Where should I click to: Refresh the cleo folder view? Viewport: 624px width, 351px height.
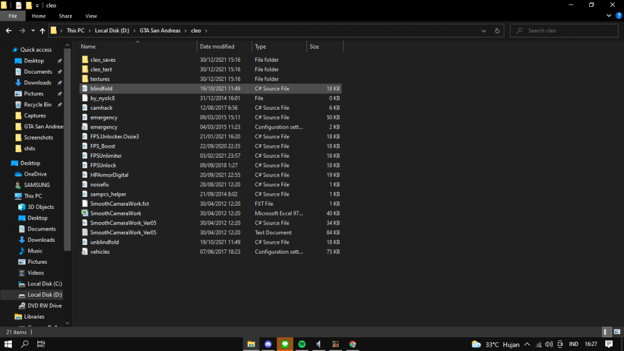pos(497,31)
